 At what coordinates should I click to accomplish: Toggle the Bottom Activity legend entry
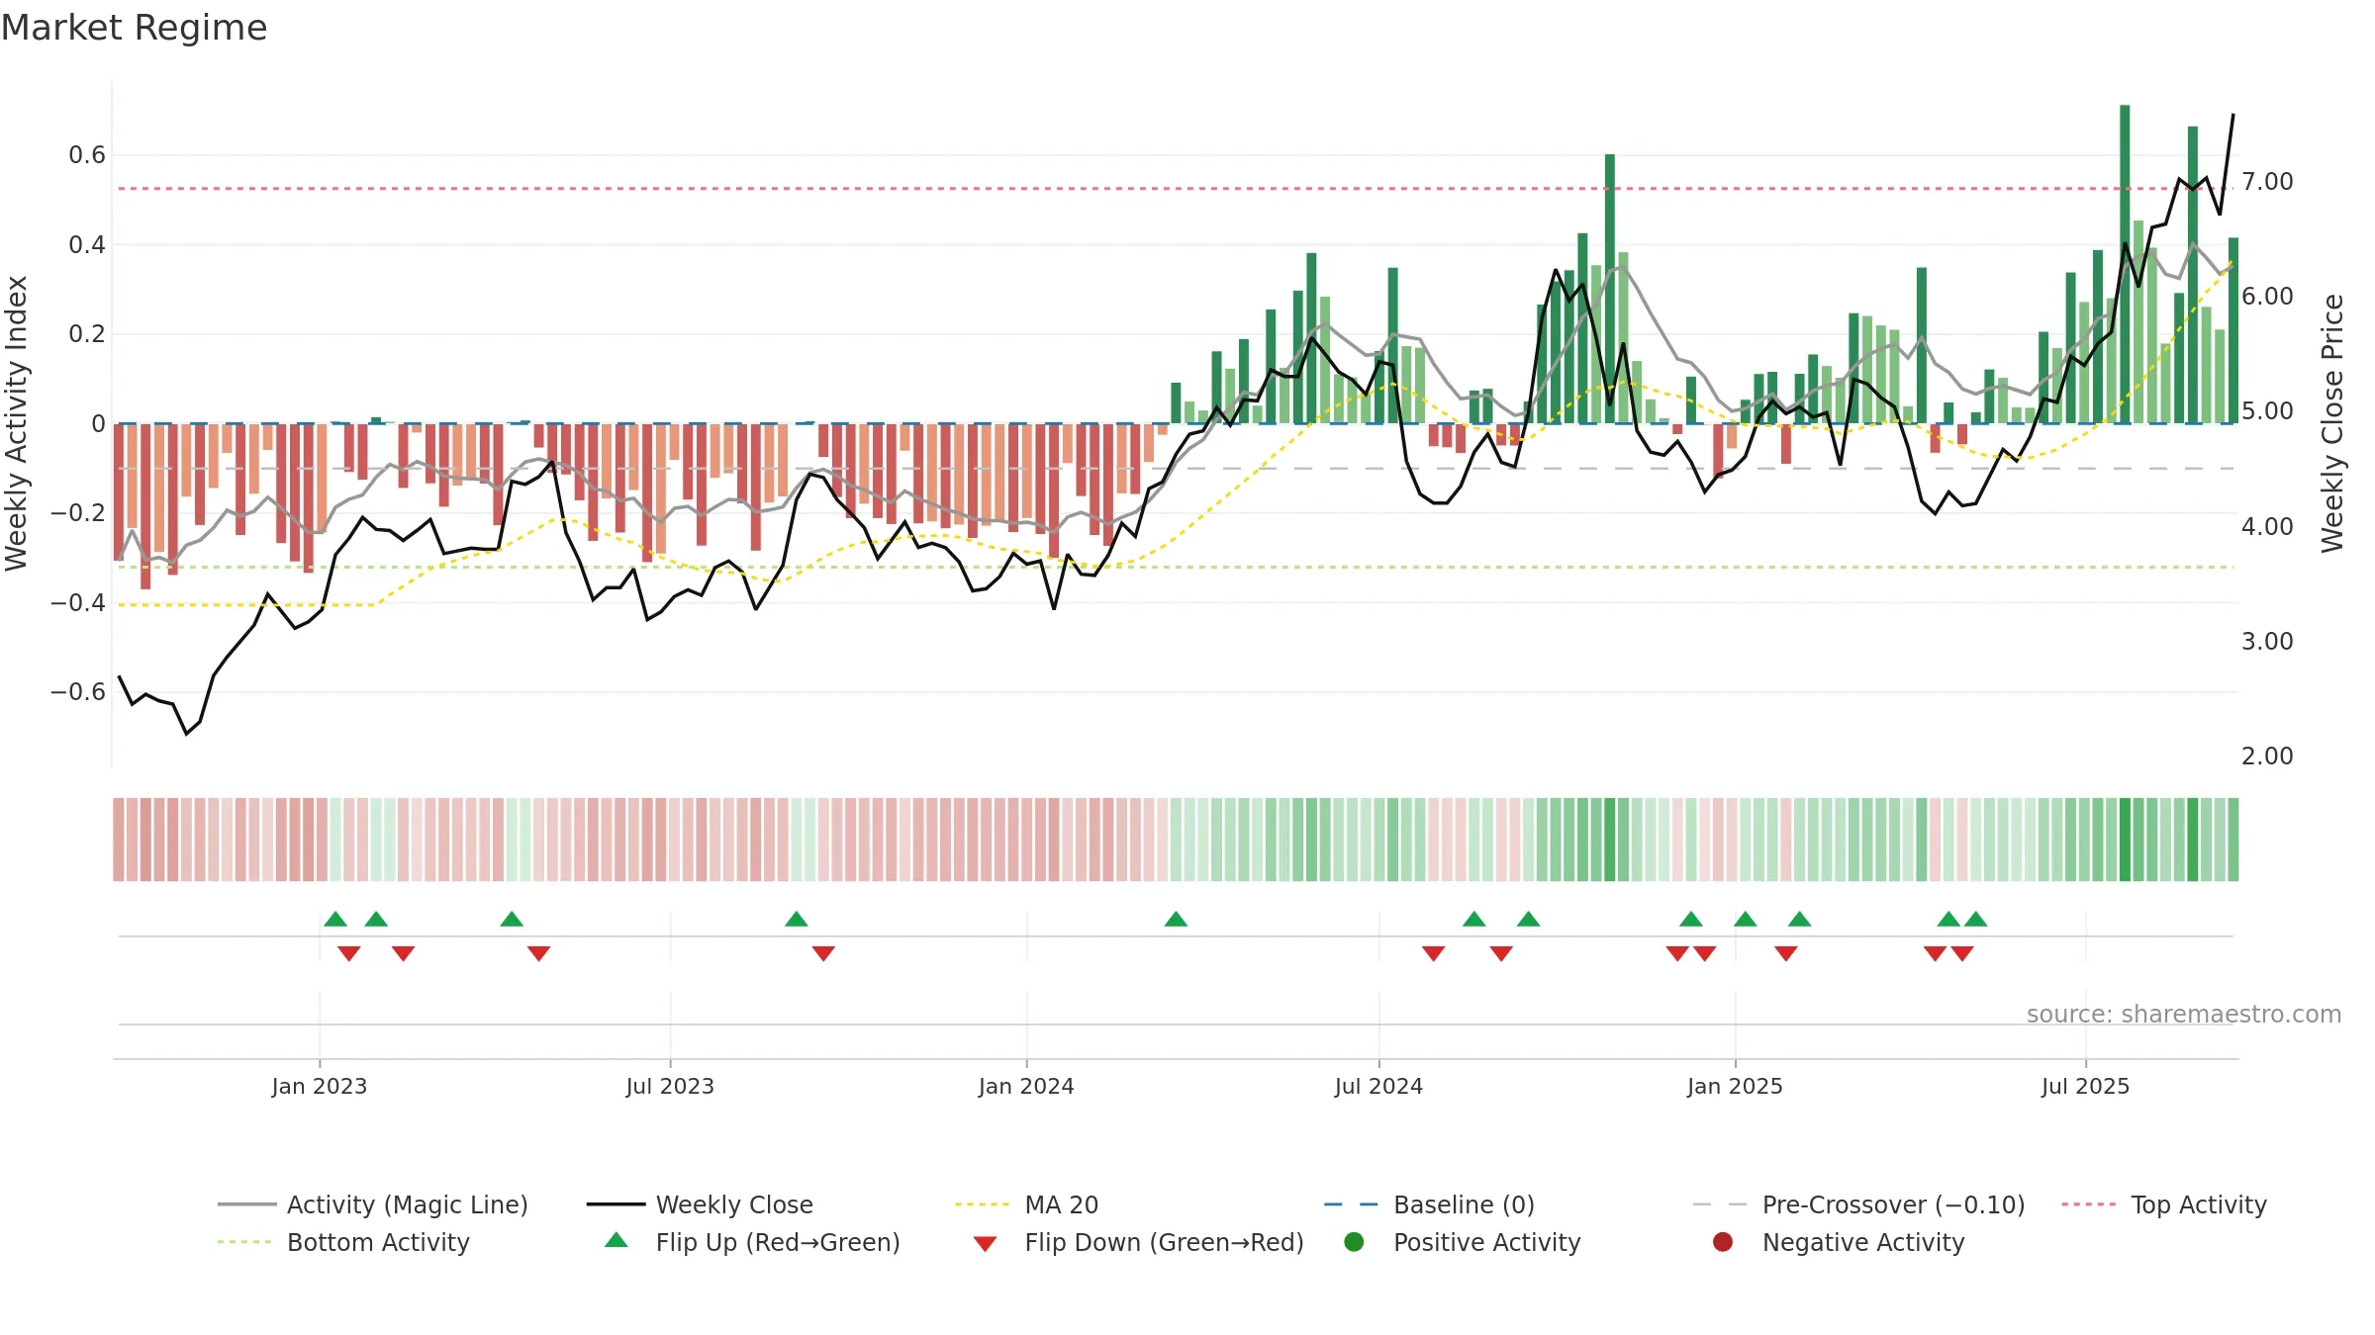(343, 1242)
